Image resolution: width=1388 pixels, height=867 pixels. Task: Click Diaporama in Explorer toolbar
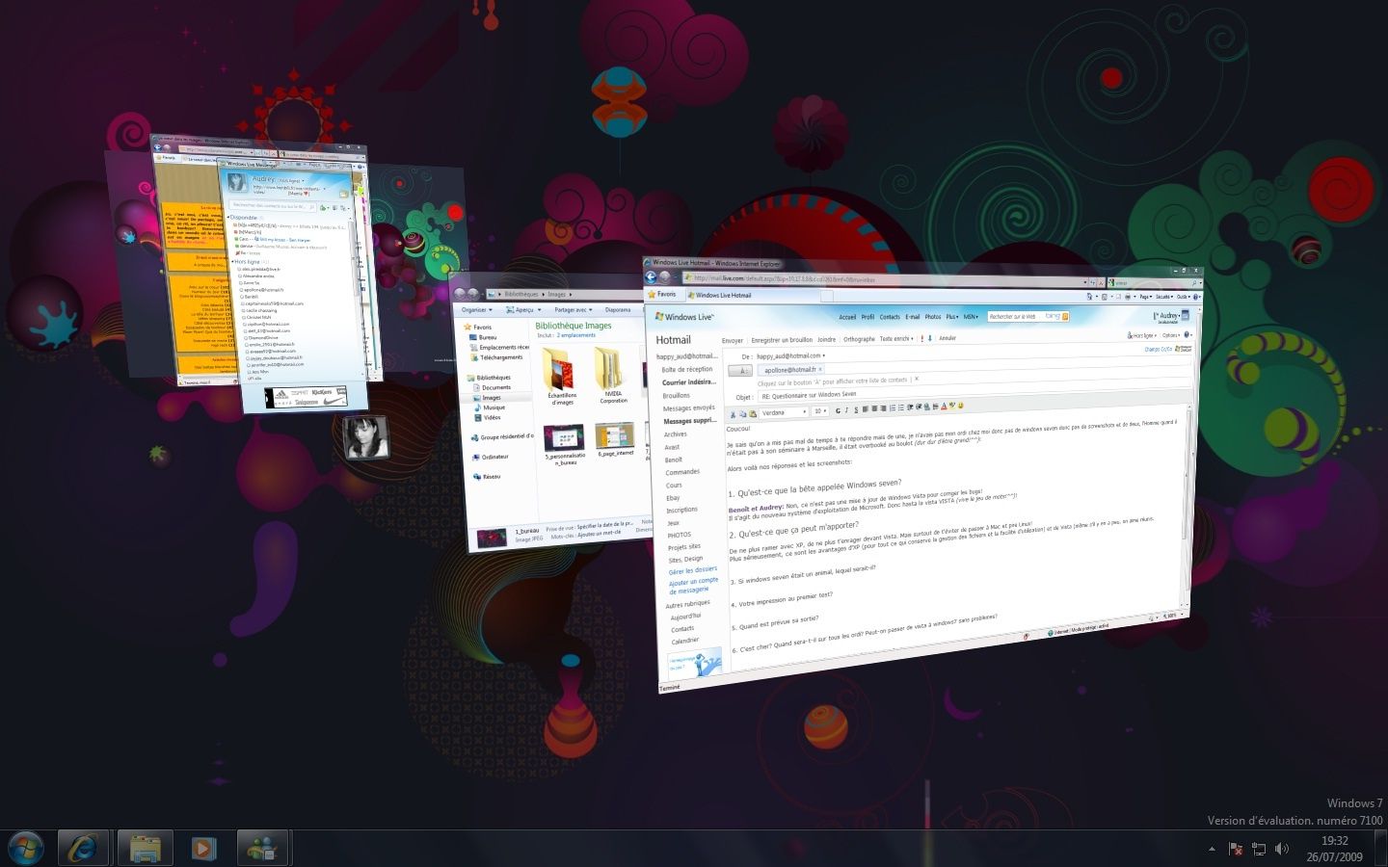tap(618, 310)
